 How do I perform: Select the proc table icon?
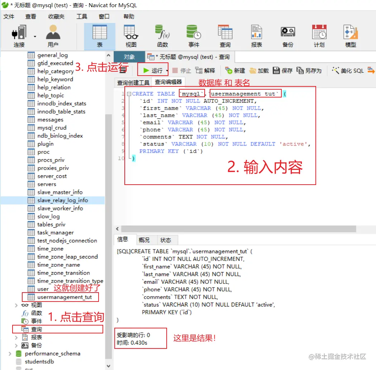click(x=31, y=152)
